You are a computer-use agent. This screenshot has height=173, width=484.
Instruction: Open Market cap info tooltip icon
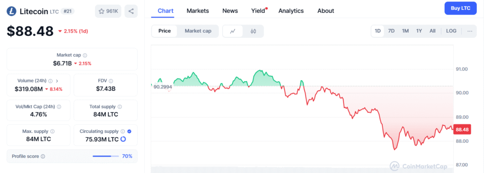[x=85, y=55]
